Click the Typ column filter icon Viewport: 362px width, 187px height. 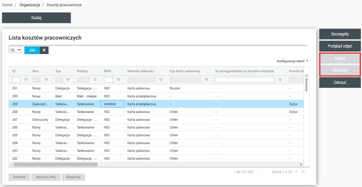coord(68,80)
